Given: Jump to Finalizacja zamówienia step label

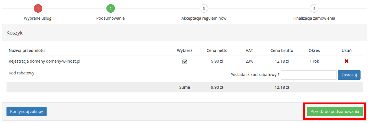Looking at the screenshot, I should [314, 18].
